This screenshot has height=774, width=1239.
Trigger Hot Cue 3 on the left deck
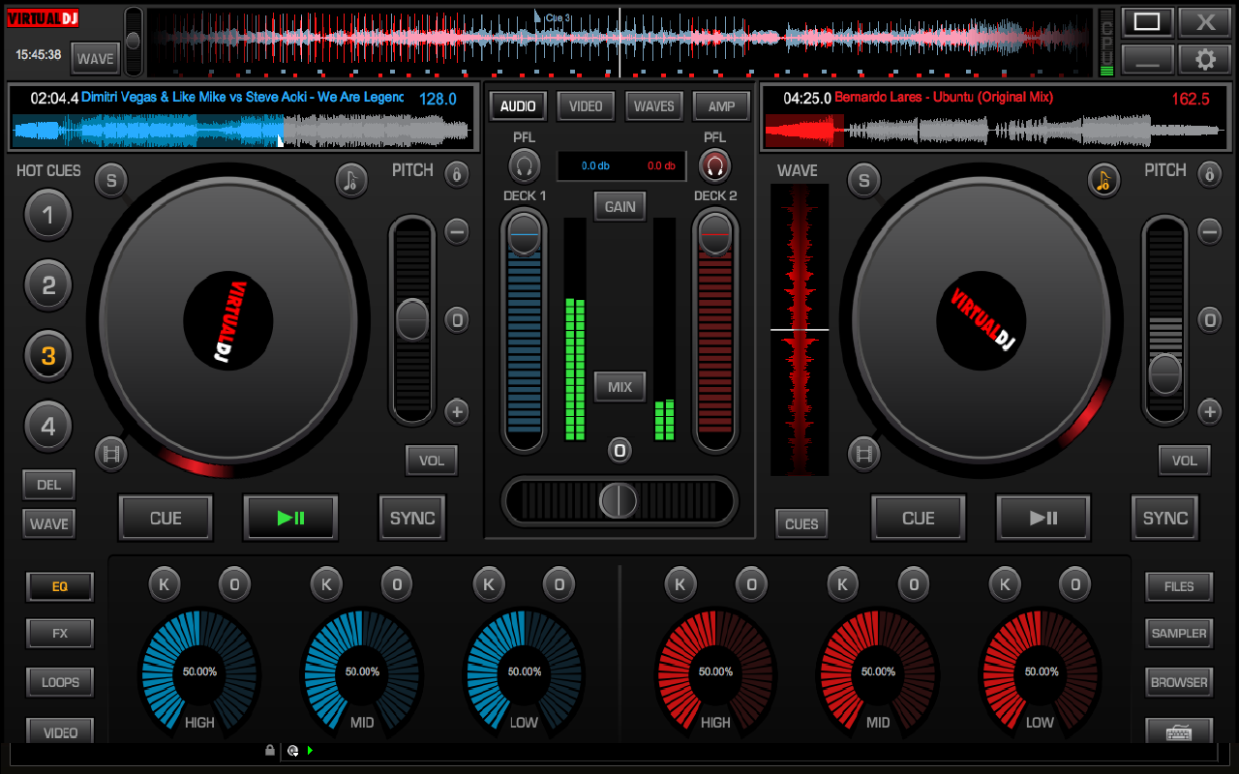(x=48, y=355)
